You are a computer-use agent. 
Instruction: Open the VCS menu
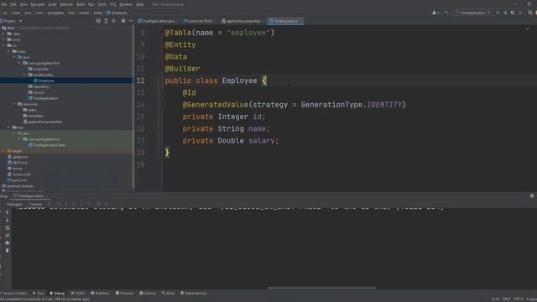(x=113, y=4)
